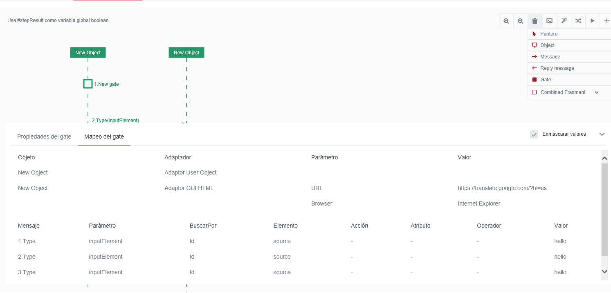This screenshot has width=611, height=293.
Task: Click the image export icon
Action: click(x=549, y=21)
